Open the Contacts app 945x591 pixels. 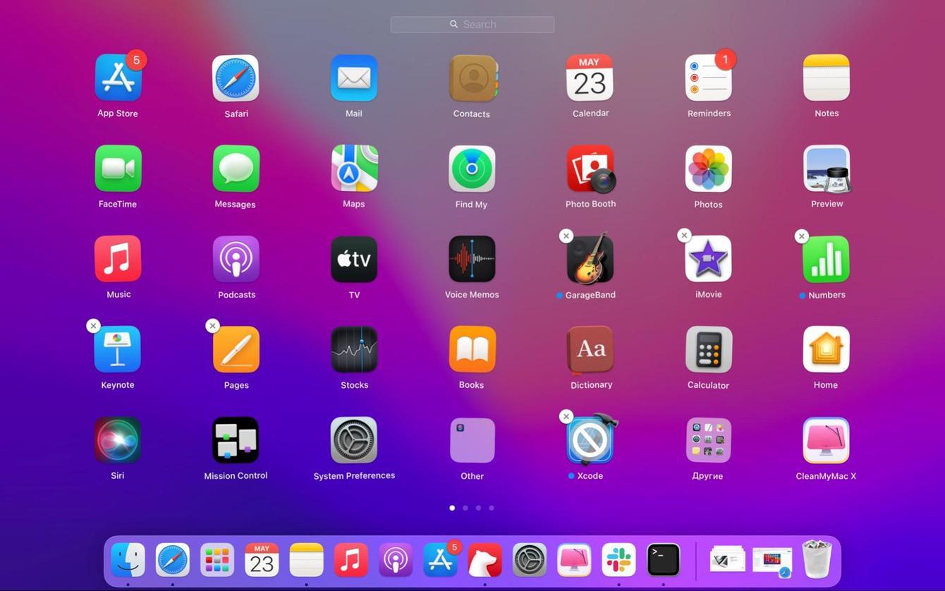(472, 78)
